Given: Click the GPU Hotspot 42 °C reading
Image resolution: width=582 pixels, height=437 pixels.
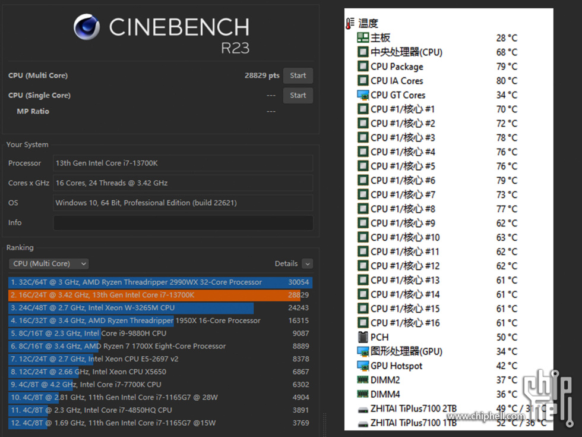Looking at the screenshot, I should (x=507, y=366).
